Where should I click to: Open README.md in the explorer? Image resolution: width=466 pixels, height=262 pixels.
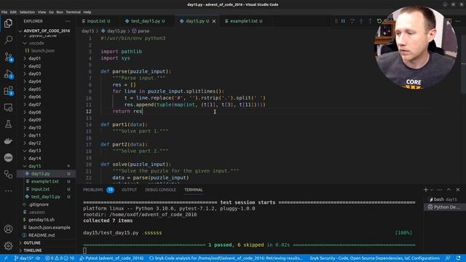[x=42, y=235]
